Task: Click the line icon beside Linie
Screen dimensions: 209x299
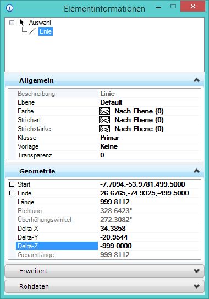Action: click(x=32, y=31)
